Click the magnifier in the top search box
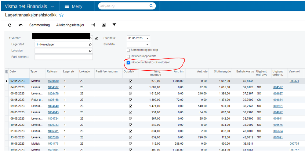The image size is (305, 152). (151, 6)
